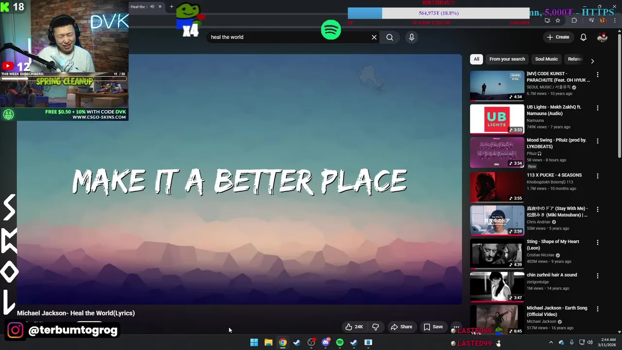The height and width of the screenshot is (350, 622).
Task: Click the Chrome taskbar icon
Action: 282,343
